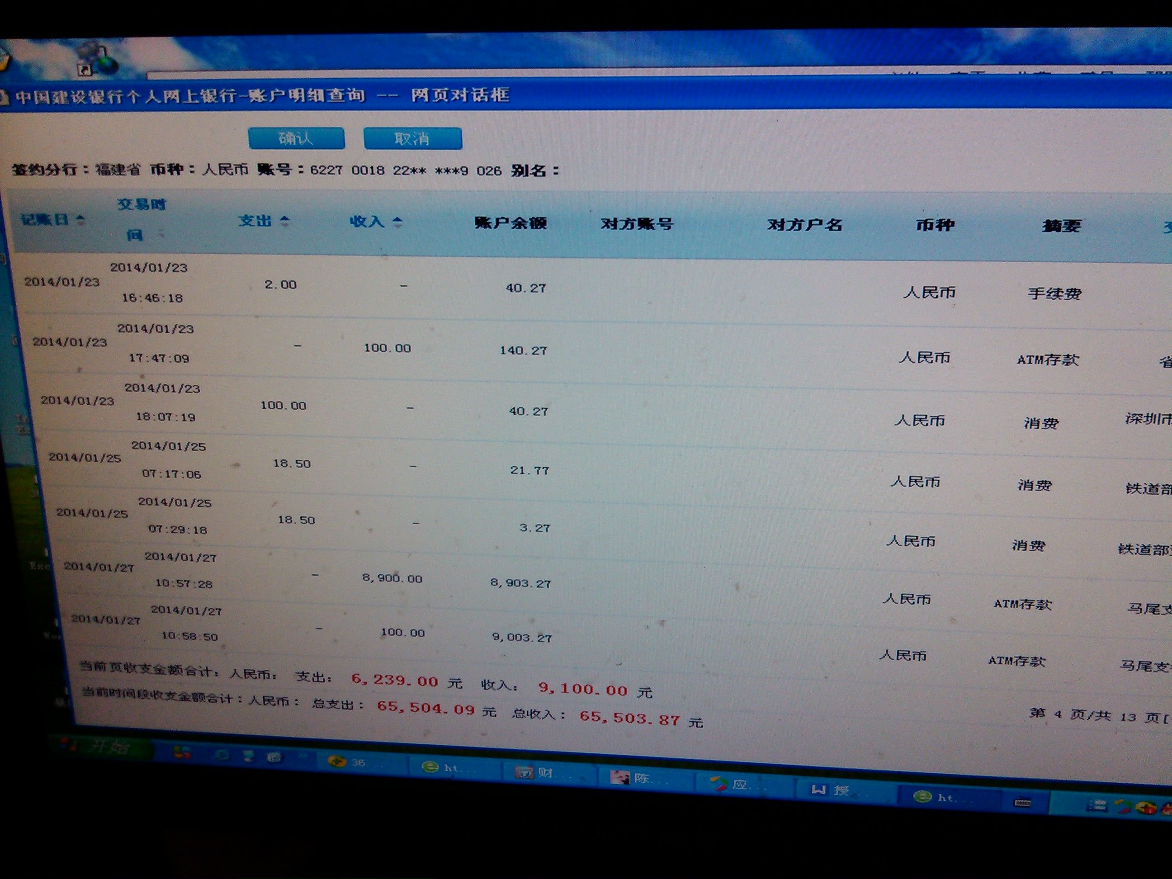1172x879 pixels.
Task: Click the keyboard input method tray icon
Action: [x=1022, y=803]
